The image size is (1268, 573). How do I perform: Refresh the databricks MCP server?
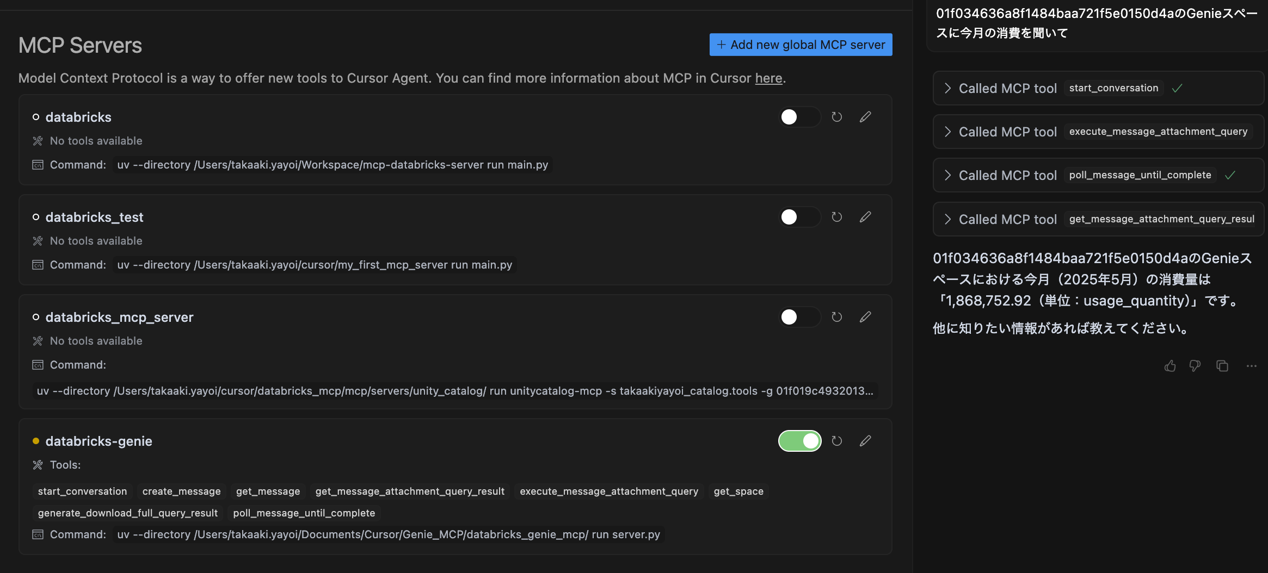point(836,117)
